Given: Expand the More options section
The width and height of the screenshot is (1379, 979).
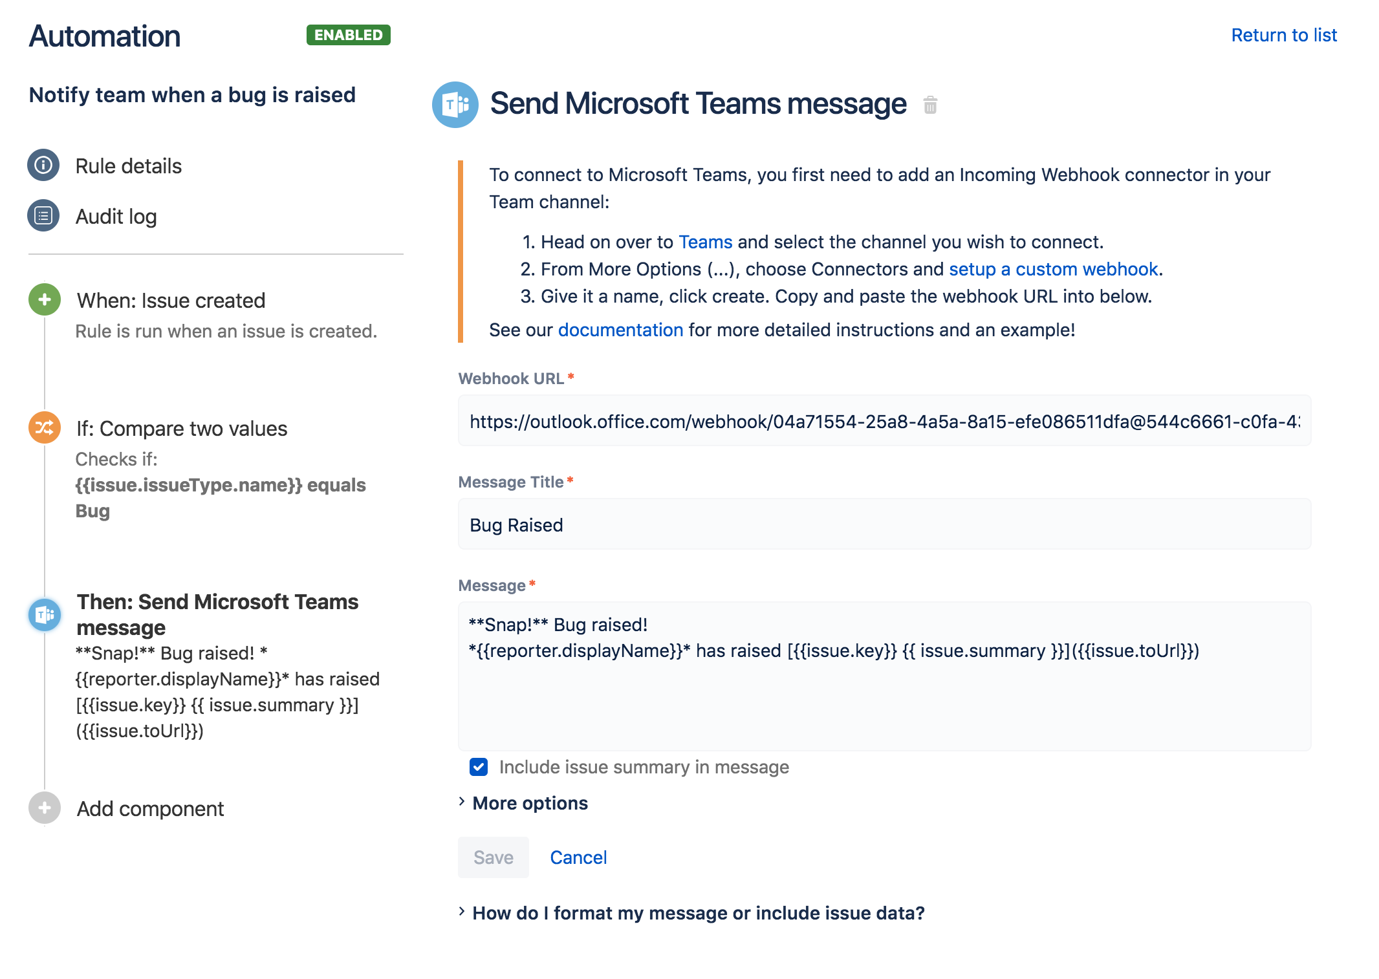Looking at the screenshot, I should tap(530, 803).
